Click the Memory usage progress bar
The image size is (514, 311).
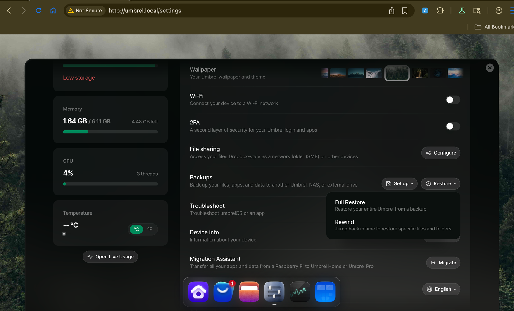click(110, 132)
